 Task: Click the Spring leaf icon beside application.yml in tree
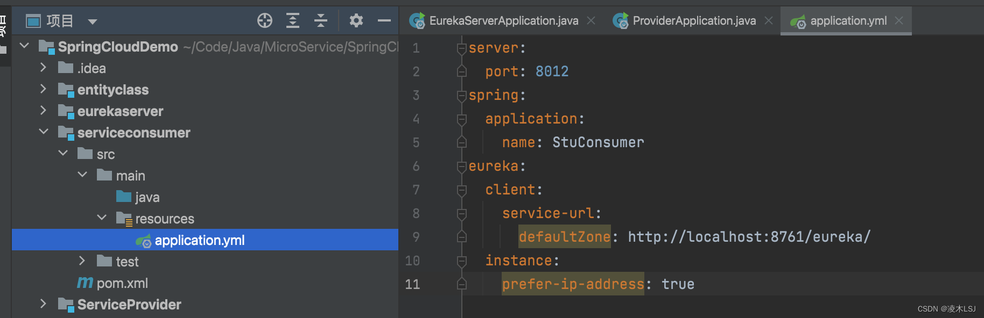tap(144, 241)
